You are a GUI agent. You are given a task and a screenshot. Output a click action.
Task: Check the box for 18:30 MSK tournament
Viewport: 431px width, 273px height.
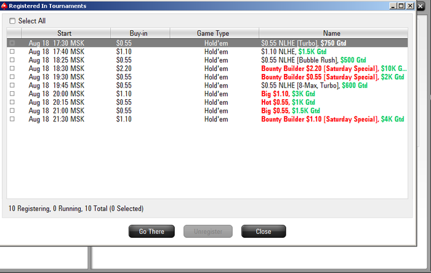click(12, 68)
